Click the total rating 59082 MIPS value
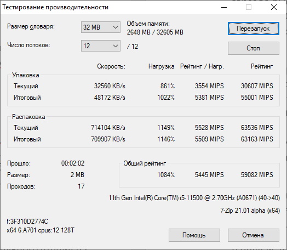The height and width of the screenshot is (250, 287). point(257,175)
